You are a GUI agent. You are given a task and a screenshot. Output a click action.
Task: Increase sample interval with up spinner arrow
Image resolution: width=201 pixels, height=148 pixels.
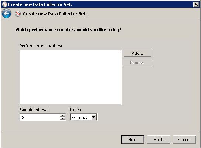click(62, 116)
